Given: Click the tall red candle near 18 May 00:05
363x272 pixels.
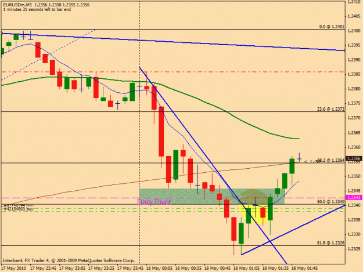Looking at the screenshot, I should [161, 132].
